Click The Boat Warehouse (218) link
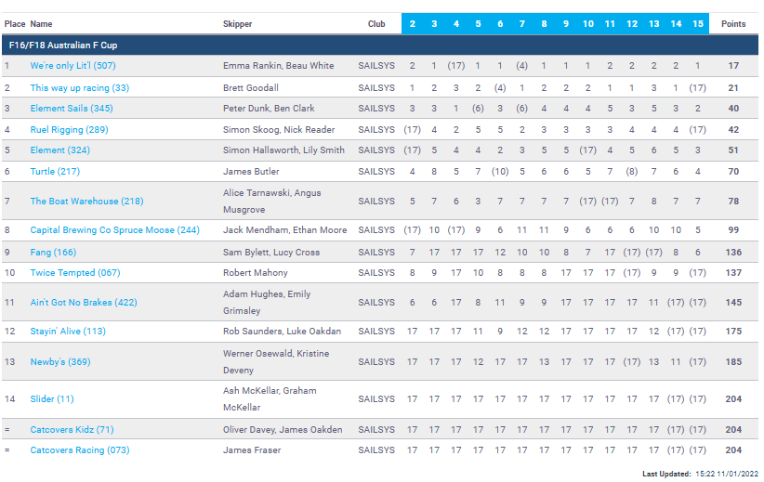This screenshot has width=764, height=482. (x=86, y=202)
